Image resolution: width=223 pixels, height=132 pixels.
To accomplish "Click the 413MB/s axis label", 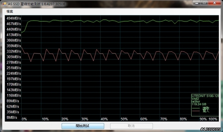I will click(x=14, y=35).
